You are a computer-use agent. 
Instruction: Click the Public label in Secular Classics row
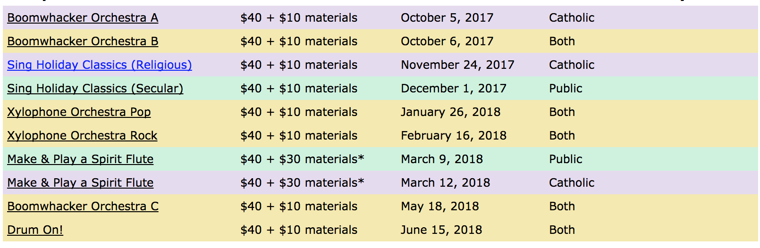tap(566, 89)
